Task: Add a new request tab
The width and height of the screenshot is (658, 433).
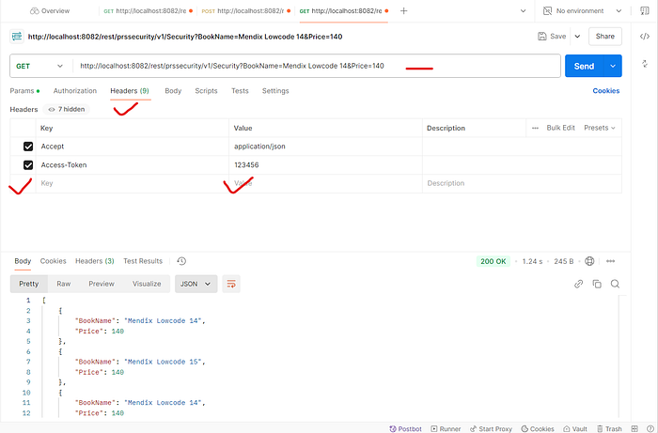Action: (403, 10)
